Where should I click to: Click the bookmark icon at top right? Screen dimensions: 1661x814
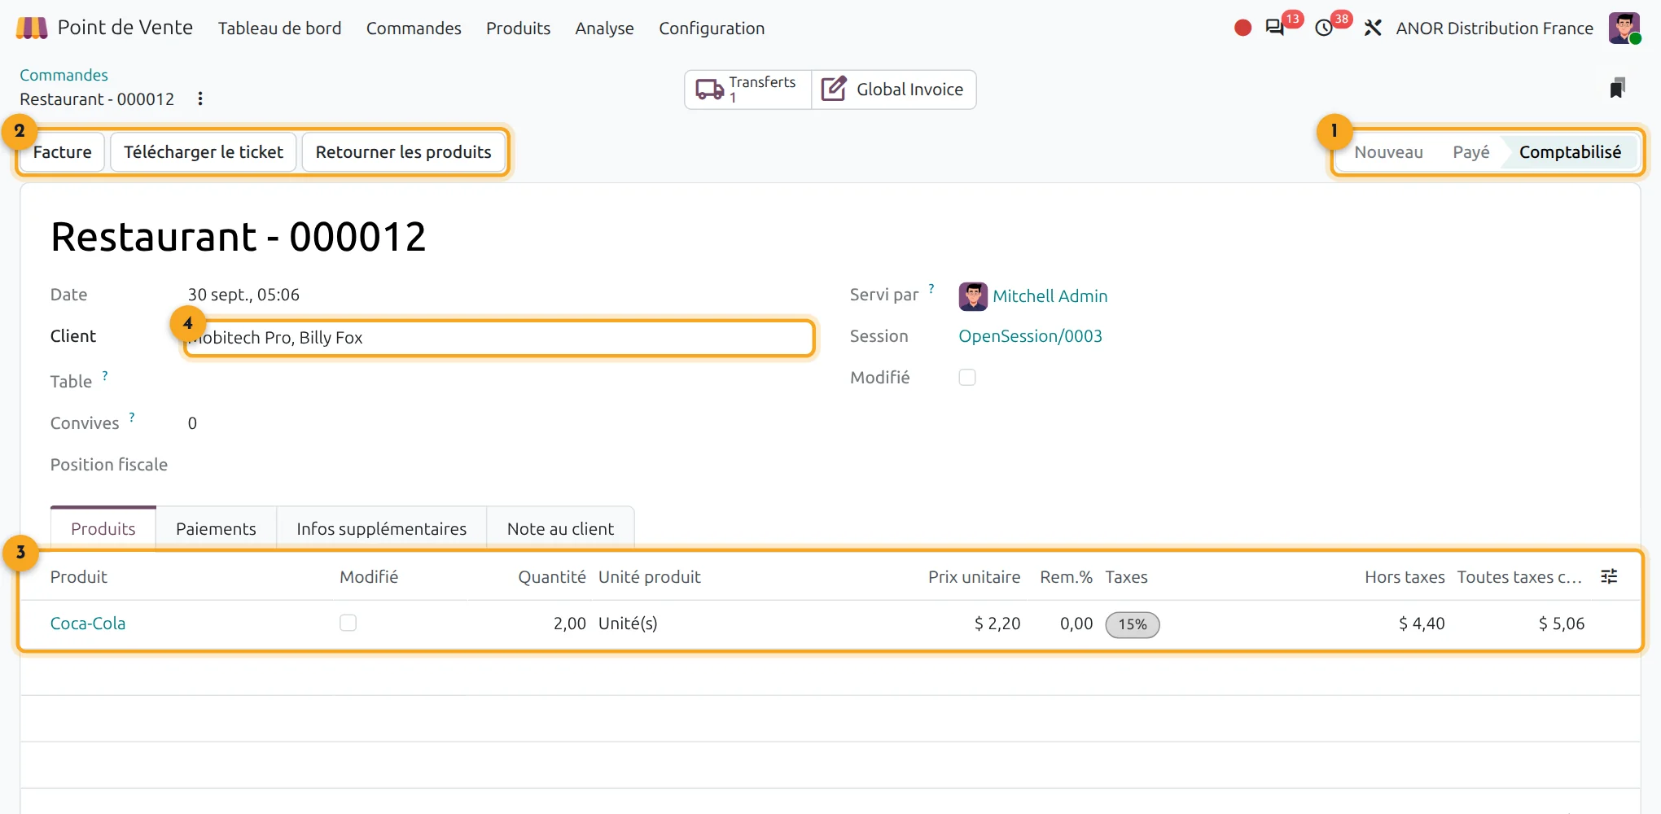click(x=1618, y=88)
